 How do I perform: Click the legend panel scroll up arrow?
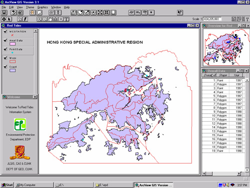coord(35,31)
